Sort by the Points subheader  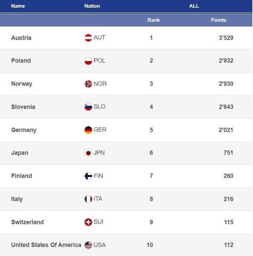click(x=218, y=20)
